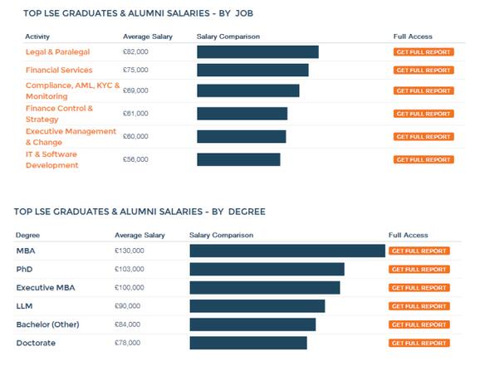485x366 pixels.
Task: Open IT & Software Development link
Action: 52,159
